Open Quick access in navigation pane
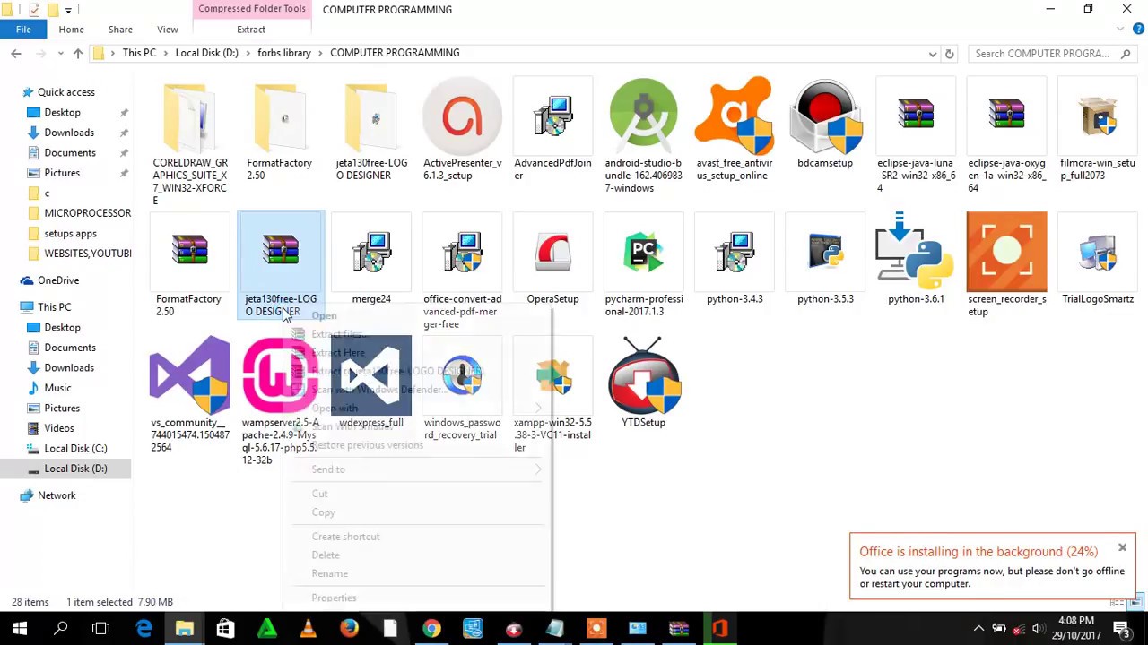The width and height of the screenshot is (1148, 645). [x=65, y=92]
